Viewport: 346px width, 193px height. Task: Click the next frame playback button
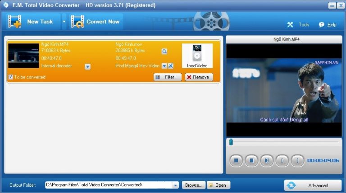[x=266, y=160]
